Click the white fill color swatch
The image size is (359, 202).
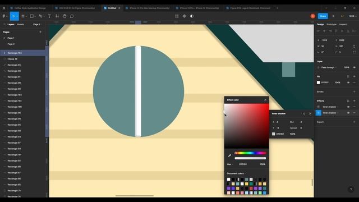[318, 82]
